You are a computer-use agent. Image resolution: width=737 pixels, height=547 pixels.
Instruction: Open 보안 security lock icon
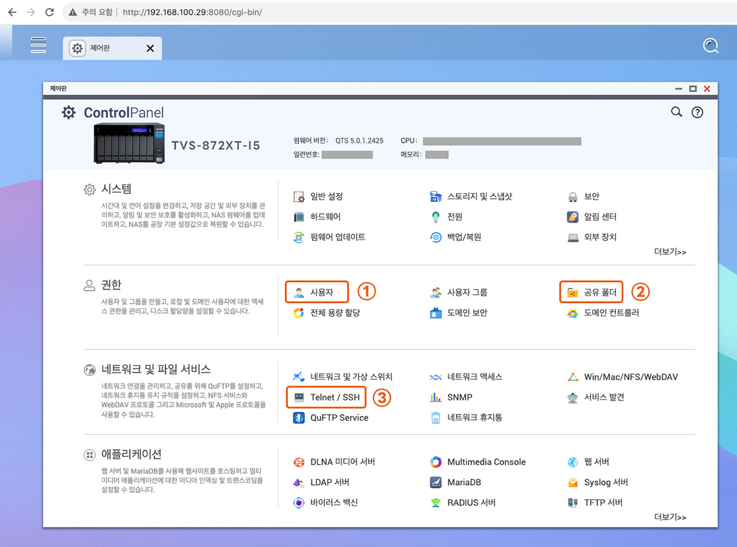pyautogui.click(x=573, y=197)
